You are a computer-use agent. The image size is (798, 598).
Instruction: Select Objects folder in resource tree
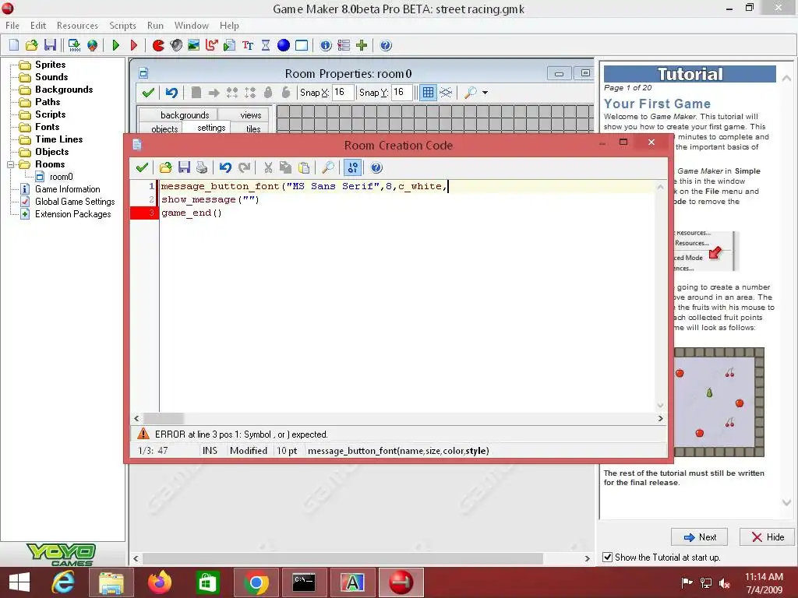pos(51,152)
